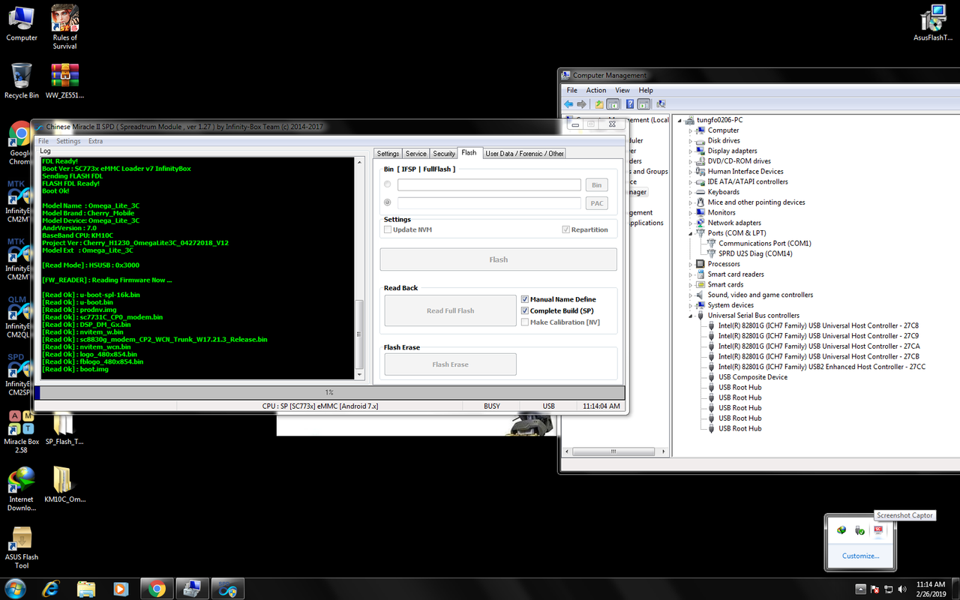This screenshot has height=600, width=960.
Task: Select PAC file radio button
Action: 387,202
